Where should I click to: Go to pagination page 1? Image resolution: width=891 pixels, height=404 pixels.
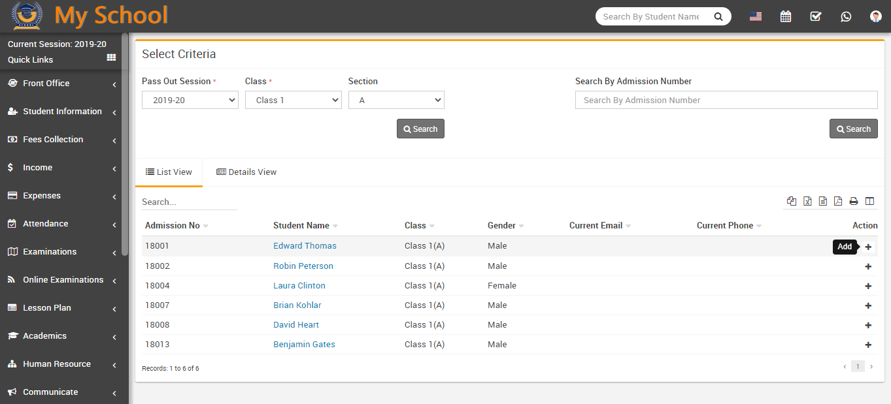858,367
